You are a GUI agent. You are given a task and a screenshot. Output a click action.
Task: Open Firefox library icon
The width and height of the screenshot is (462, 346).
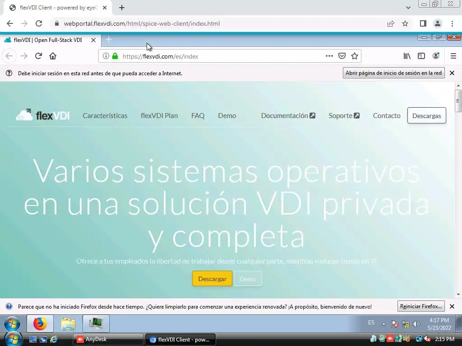click(x=407, y=56)
